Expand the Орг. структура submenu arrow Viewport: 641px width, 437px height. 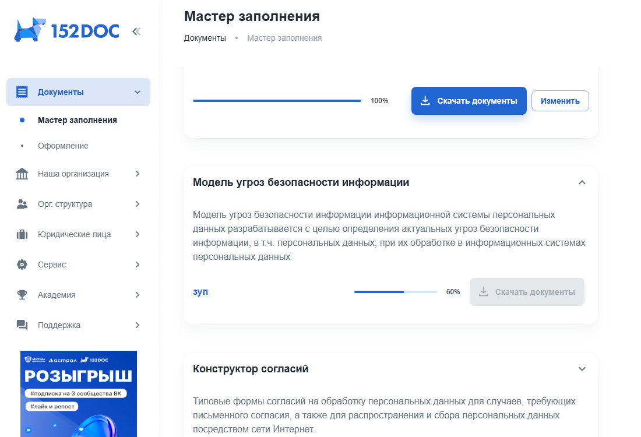click(138, 204)
